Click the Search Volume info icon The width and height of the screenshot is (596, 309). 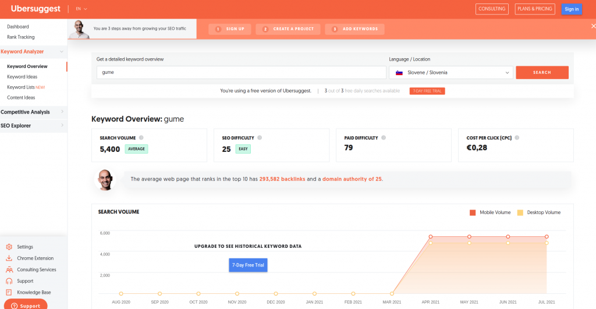(x=141, y=137)
